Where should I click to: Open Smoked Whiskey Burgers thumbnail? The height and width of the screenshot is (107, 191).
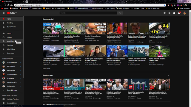96,29
